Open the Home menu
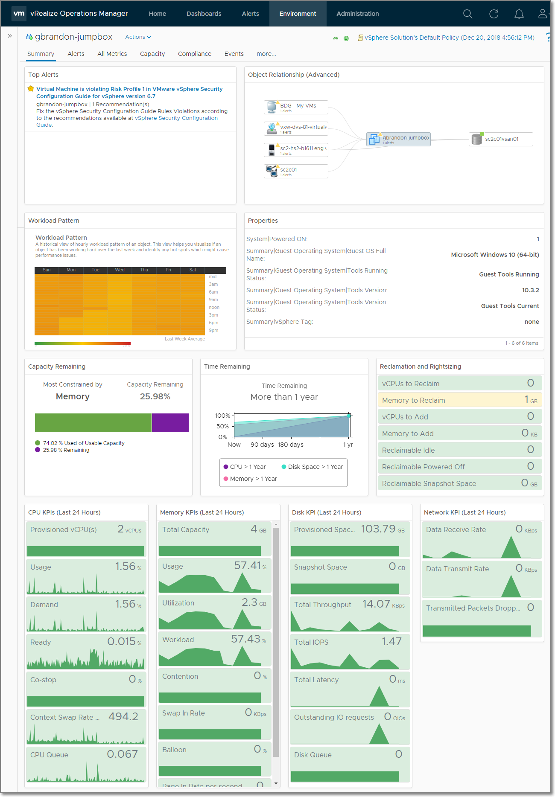The height and width of the screenshot is (797, 555). [158, 14]
